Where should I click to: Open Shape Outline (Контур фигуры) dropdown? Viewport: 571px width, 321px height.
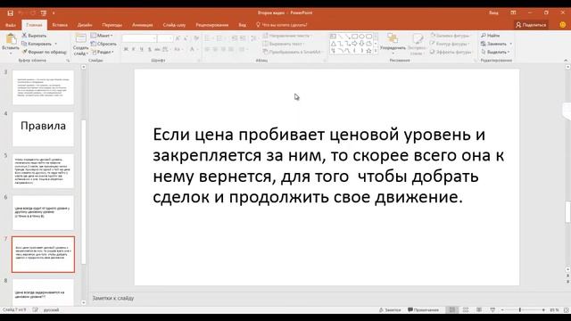pos(449,44)
